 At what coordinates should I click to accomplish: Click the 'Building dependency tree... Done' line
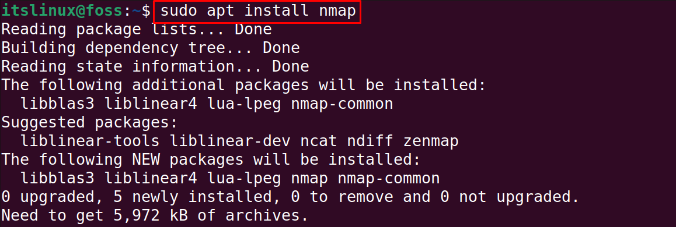click(x=151, y=48)
